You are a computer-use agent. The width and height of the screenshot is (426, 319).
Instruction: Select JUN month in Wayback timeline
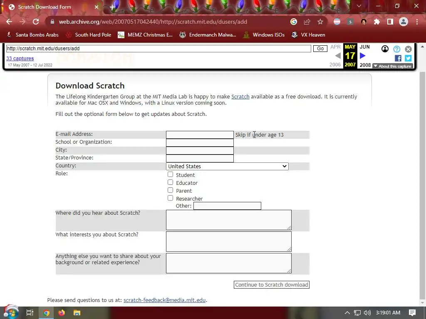pos(364,47)
